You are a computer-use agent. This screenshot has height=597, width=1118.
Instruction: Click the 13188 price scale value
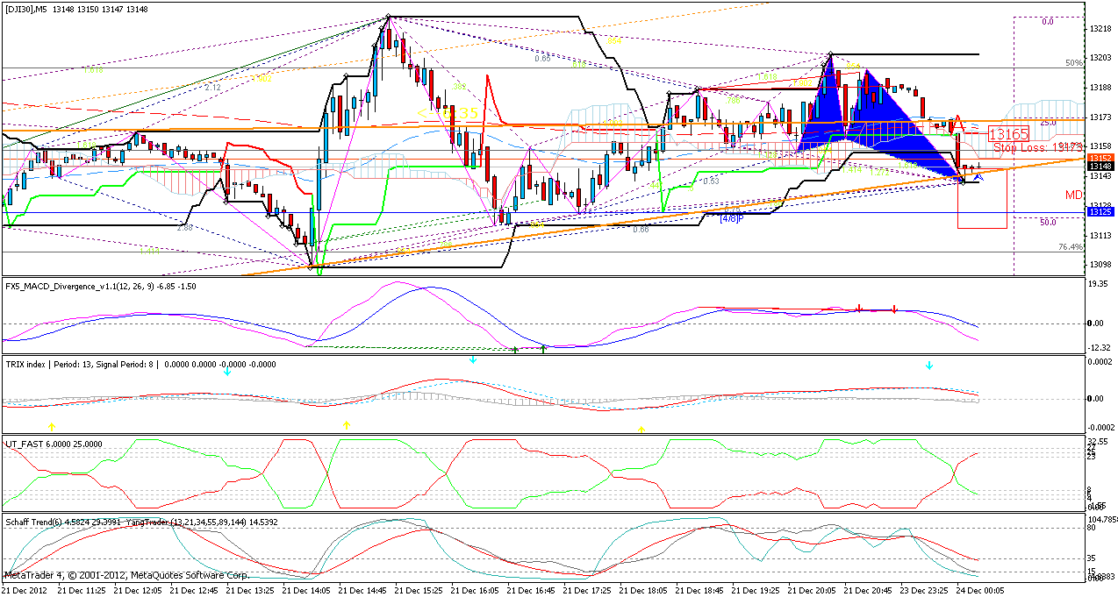(1100, 88)
